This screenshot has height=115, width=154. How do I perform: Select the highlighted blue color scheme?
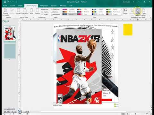(x=69, y=14)
